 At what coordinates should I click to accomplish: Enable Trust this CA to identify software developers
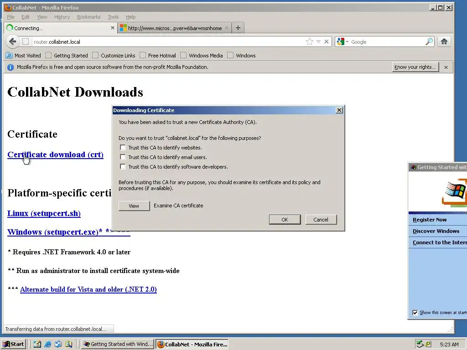pyautogui.click(x=123, y=166)
